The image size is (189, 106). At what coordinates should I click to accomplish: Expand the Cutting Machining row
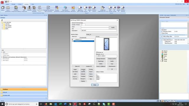coord(162,40)
